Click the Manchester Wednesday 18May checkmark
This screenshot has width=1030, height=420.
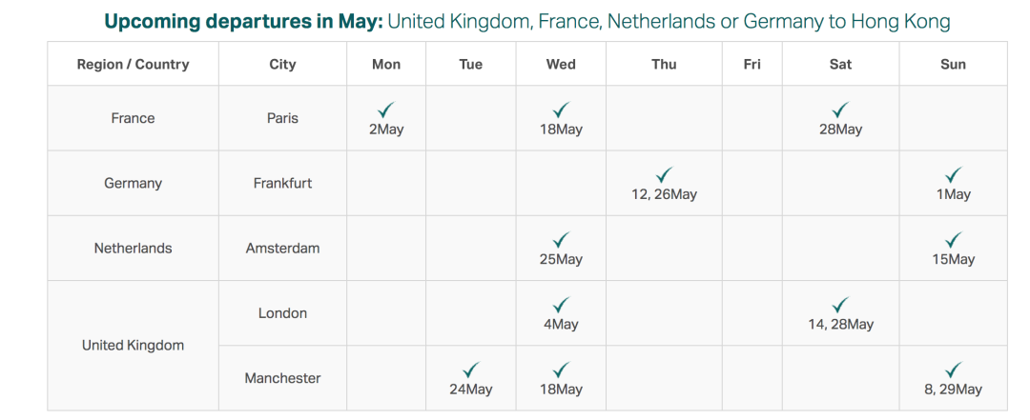click(x=561, y=370)
